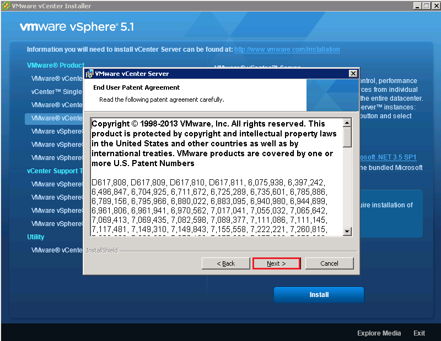The image size is (441, 341).
Task: Click Exit in the installer footer
Action: 419,333
